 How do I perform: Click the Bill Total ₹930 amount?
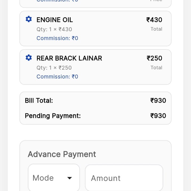pos(158,100)
